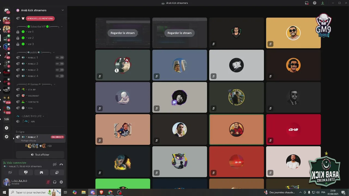Image resolution: width=349 pixels, height=196 pixels.
Task: Open the server with 135 badge
Action: coord(7,110)
